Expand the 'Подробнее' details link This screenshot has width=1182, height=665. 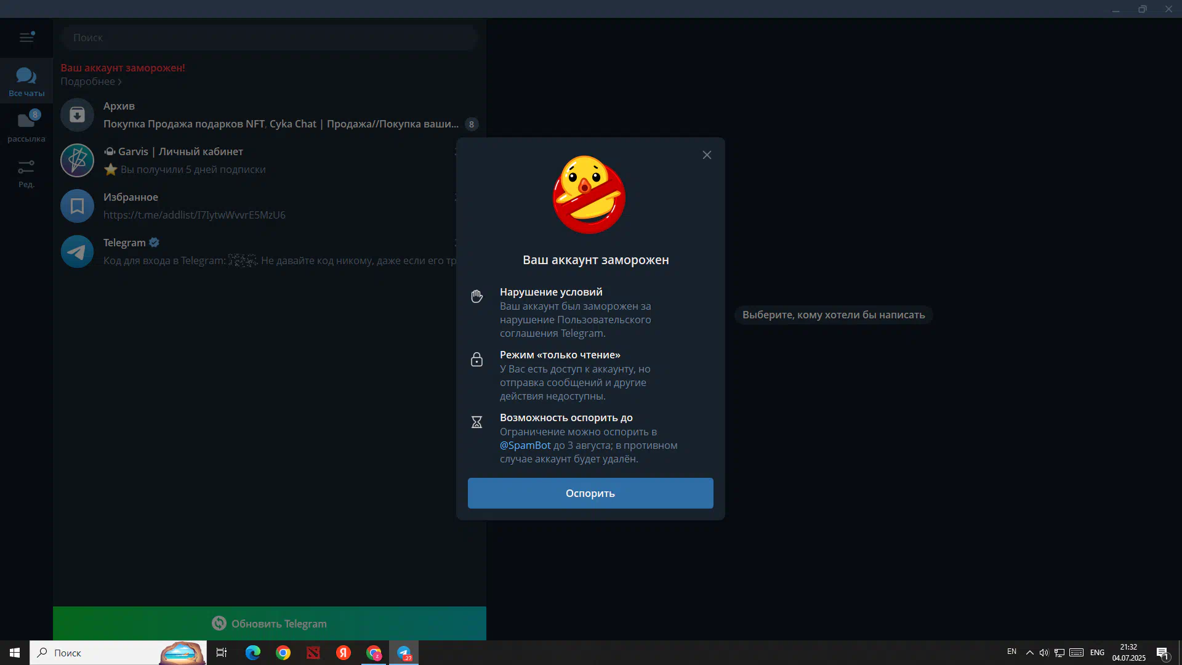tap(90, 81)
